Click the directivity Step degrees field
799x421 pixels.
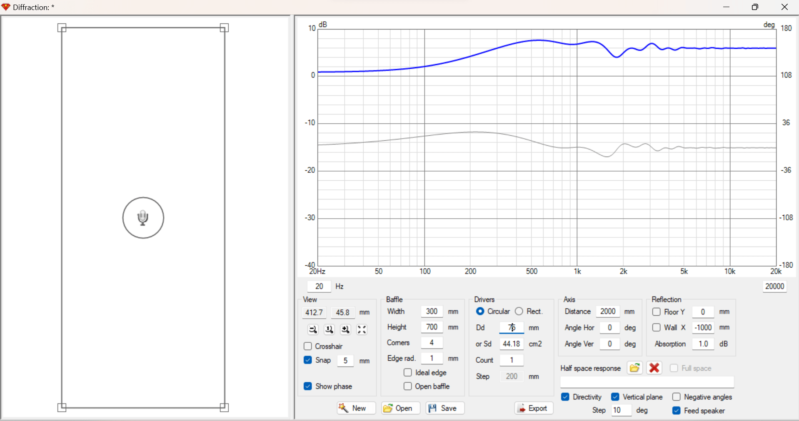[622, 411]
